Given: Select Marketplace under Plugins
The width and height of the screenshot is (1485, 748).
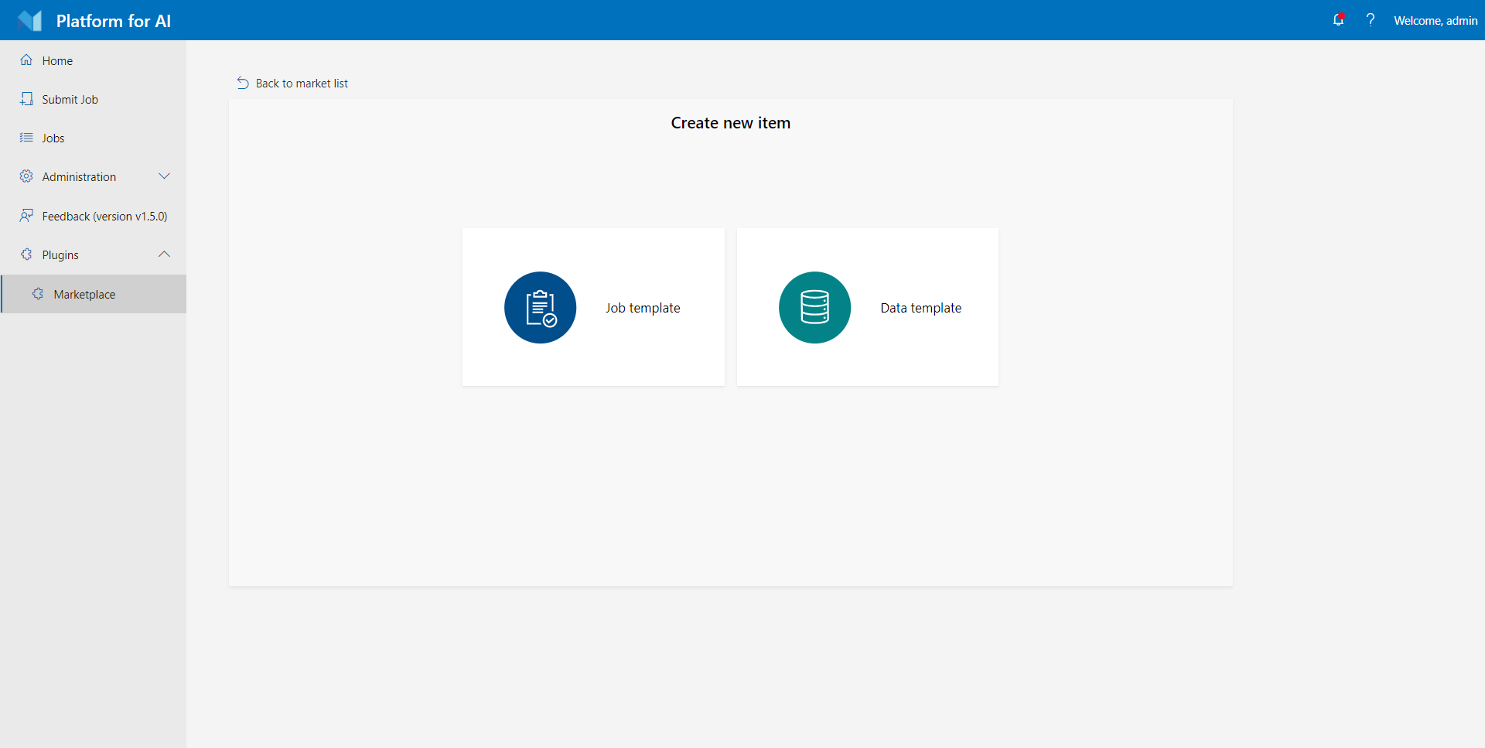Looking at the screenshot, I should [x=93, y=294].
